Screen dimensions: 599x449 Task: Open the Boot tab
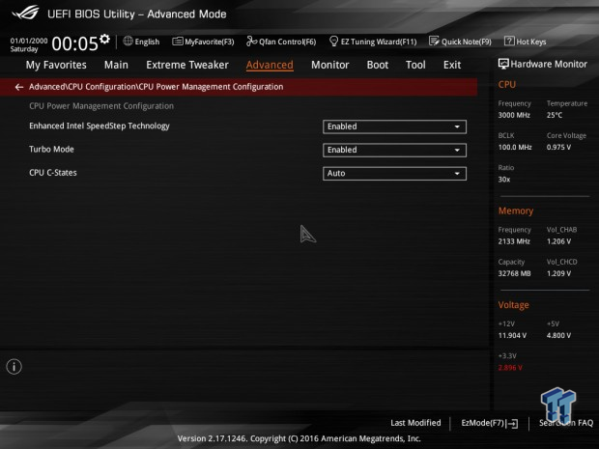click(378, 65)
